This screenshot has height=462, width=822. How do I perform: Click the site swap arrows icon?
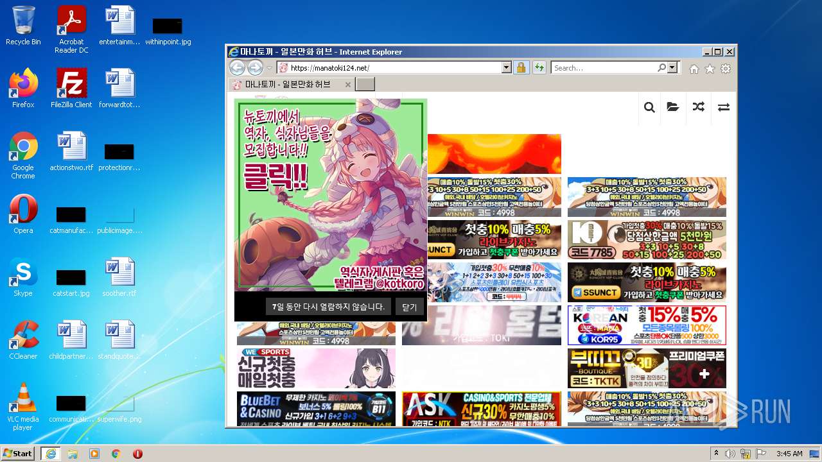point(724,107)
